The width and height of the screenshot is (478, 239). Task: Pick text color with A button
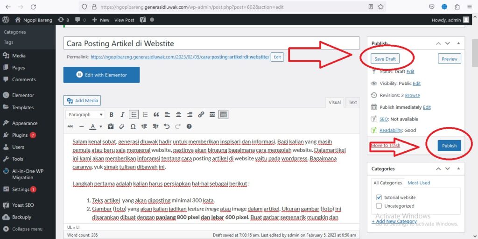[93, 126]
